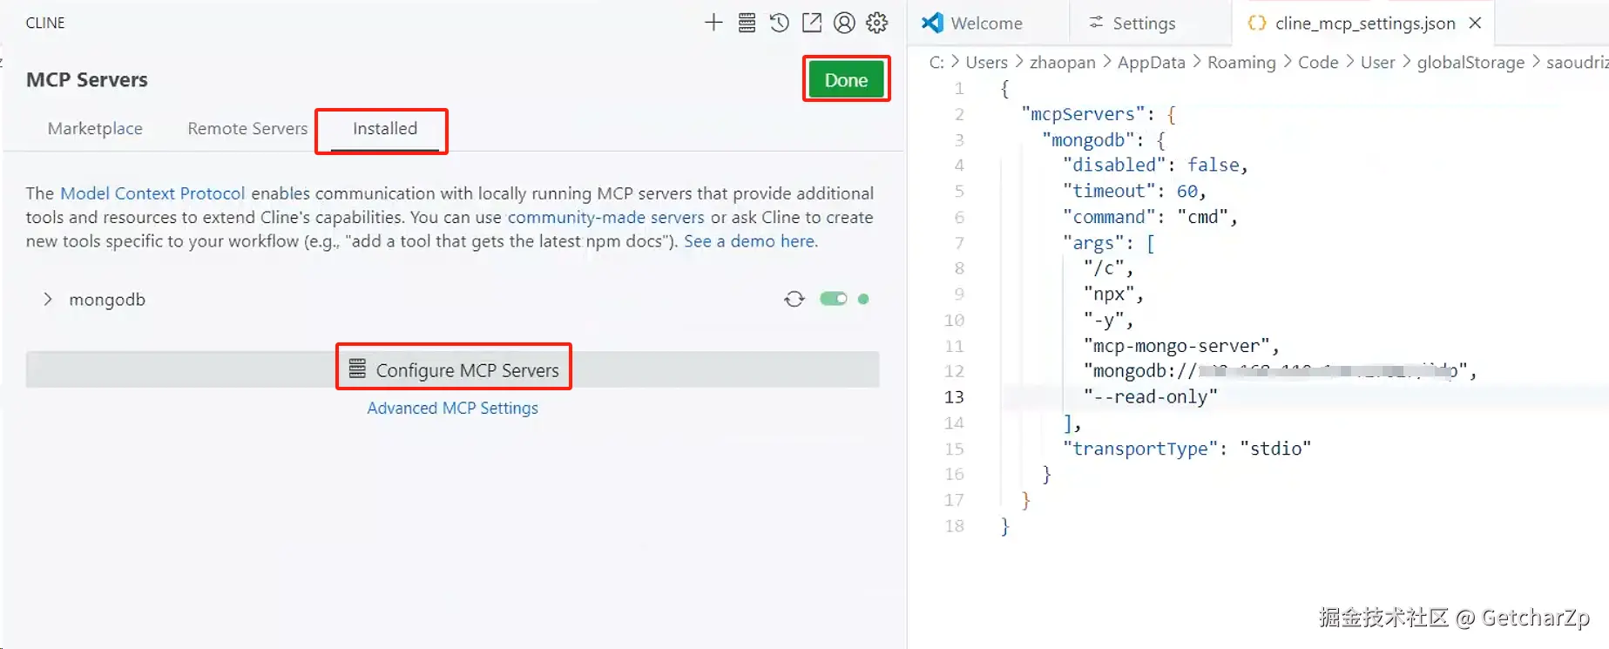Expand the mongodb server entry

coord(48,300)
